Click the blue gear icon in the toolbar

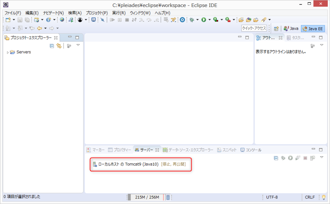tap(182, 20)
